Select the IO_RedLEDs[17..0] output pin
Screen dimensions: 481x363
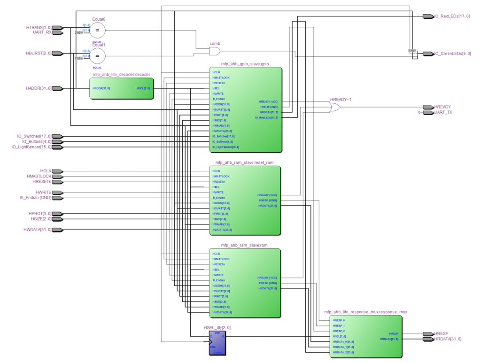click(428, 16)
